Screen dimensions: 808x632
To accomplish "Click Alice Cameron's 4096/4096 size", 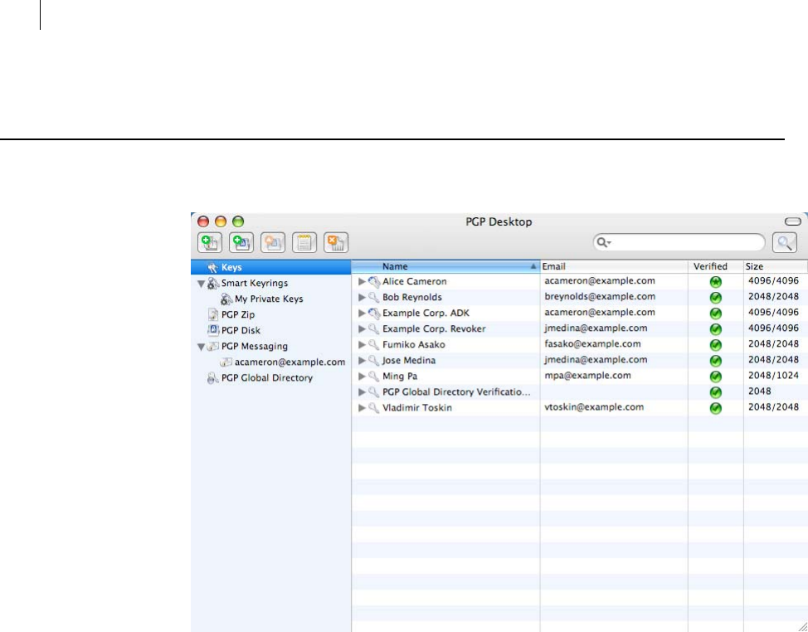I will (773, 281).
